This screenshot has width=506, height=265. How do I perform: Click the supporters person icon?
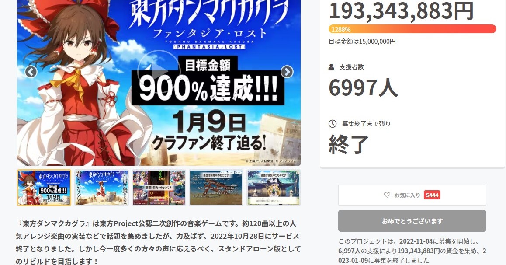(x=331, y=67)
